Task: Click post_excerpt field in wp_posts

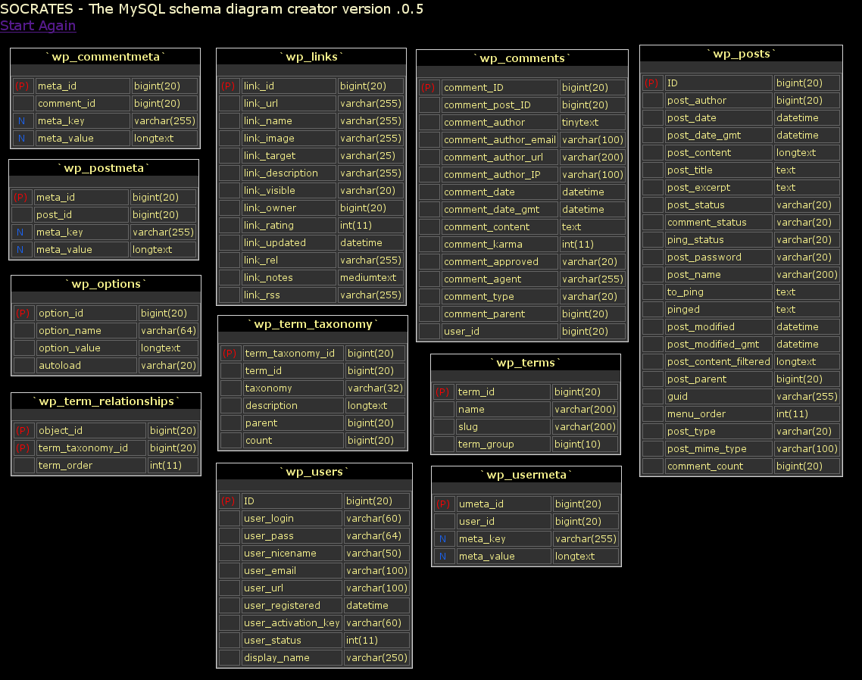Action: pos(719,188)
